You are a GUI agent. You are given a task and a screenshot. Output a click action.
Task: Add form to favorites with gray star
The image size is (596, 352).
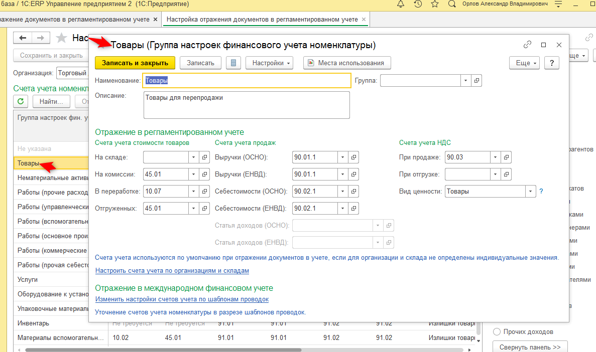61,38
